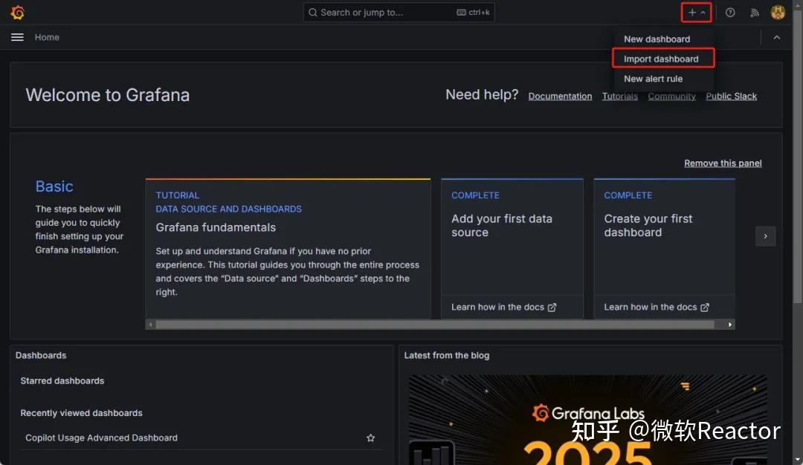The image size is (803, 465).
Task: Click the user profile avatar
Action: pos(778,13)
